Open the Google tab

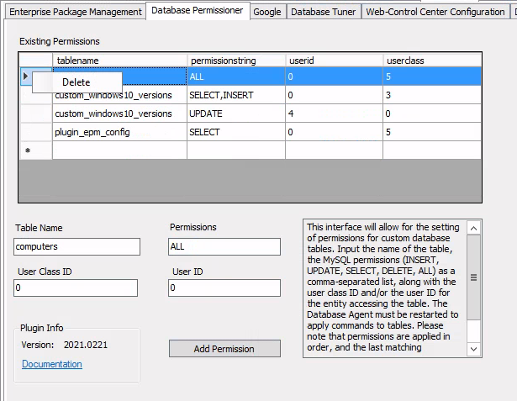click(x=266, y=12)
